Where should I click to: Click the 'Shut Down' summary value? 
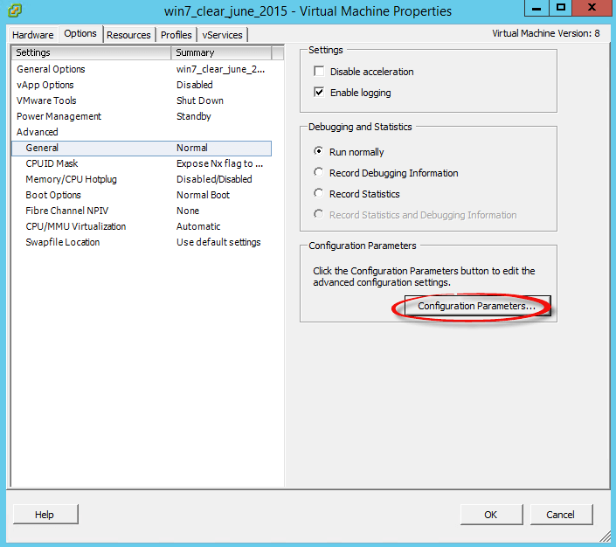pyautogui.click(x=200, y=100)
